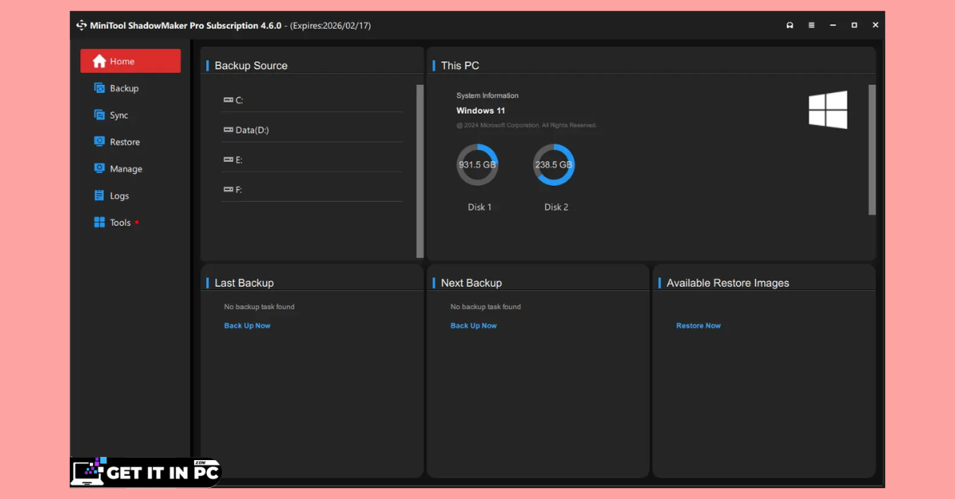Viewport: 955px width, 499px height.
Task: Click the Windows logo in This PC
Action: coord(828,110)
